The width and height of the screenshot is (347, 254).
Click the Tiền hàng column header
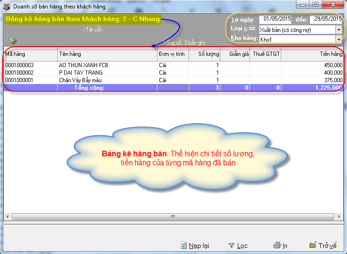pyautogui.click(x=312, y=54)
